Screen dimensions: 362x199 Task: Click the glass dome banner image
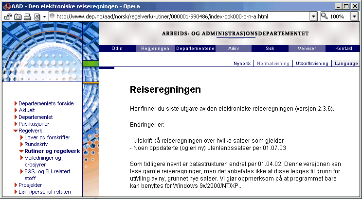[42, 52]
